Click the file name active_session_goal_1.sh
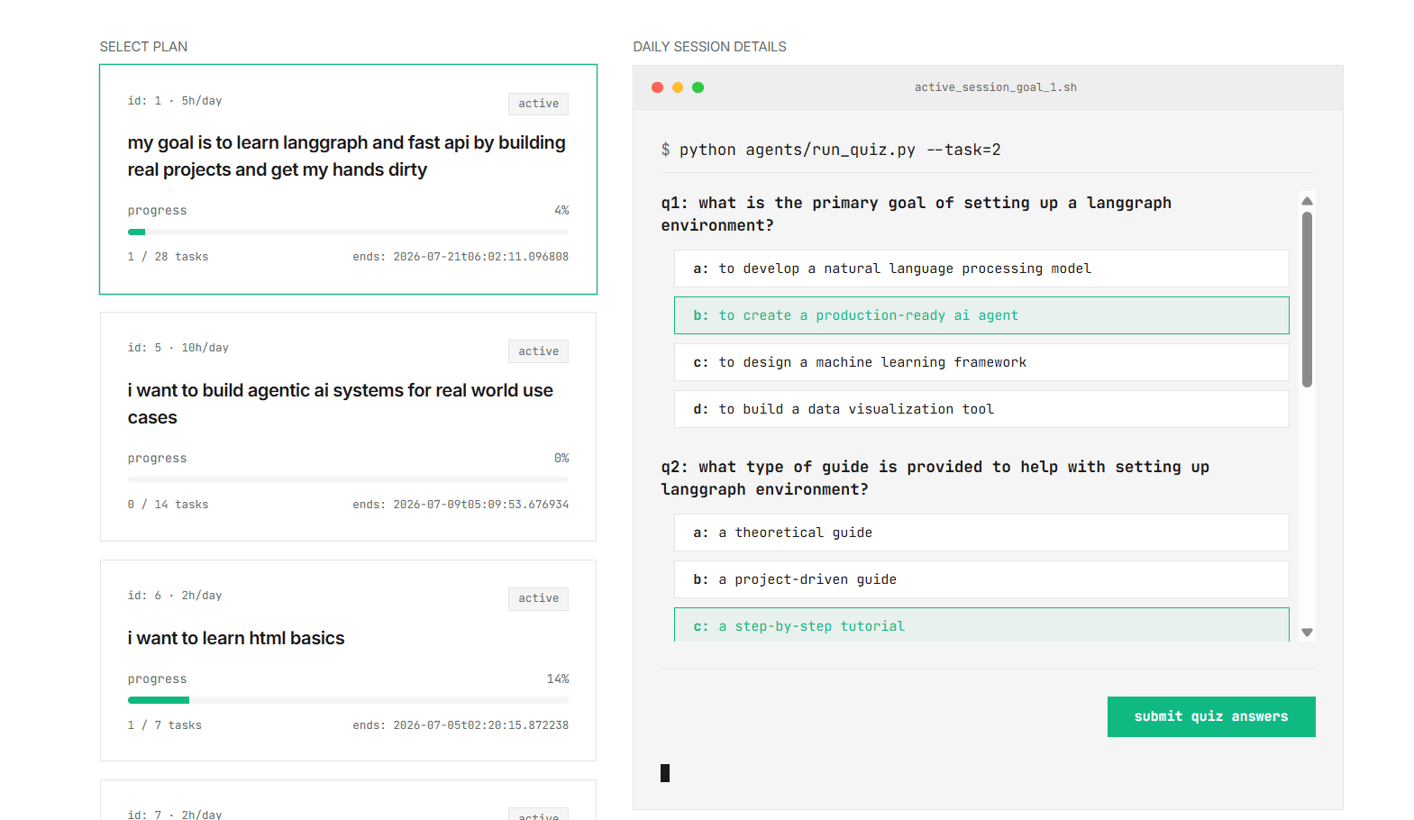 (995, 87)
